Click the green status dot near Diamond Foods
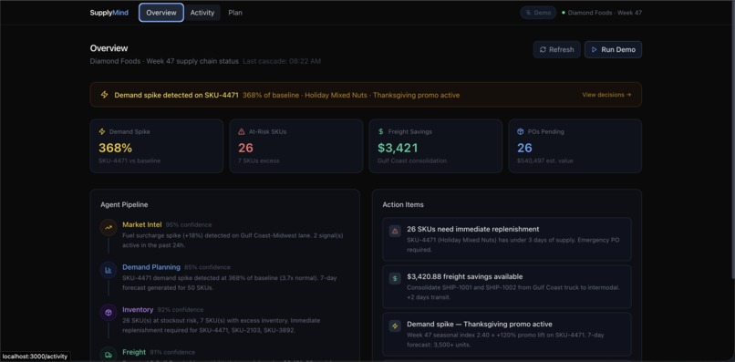This screenshot has width=735, height=362. coord(564,13)
